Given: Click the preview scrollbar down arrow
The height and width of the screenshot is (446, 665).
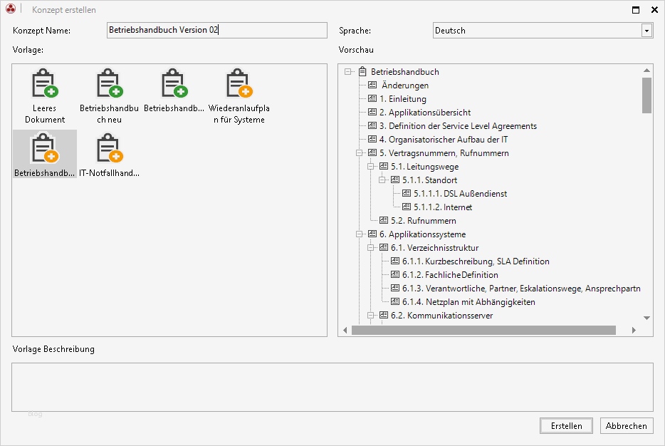Looking at the screenshot, I should click(646, 318).
